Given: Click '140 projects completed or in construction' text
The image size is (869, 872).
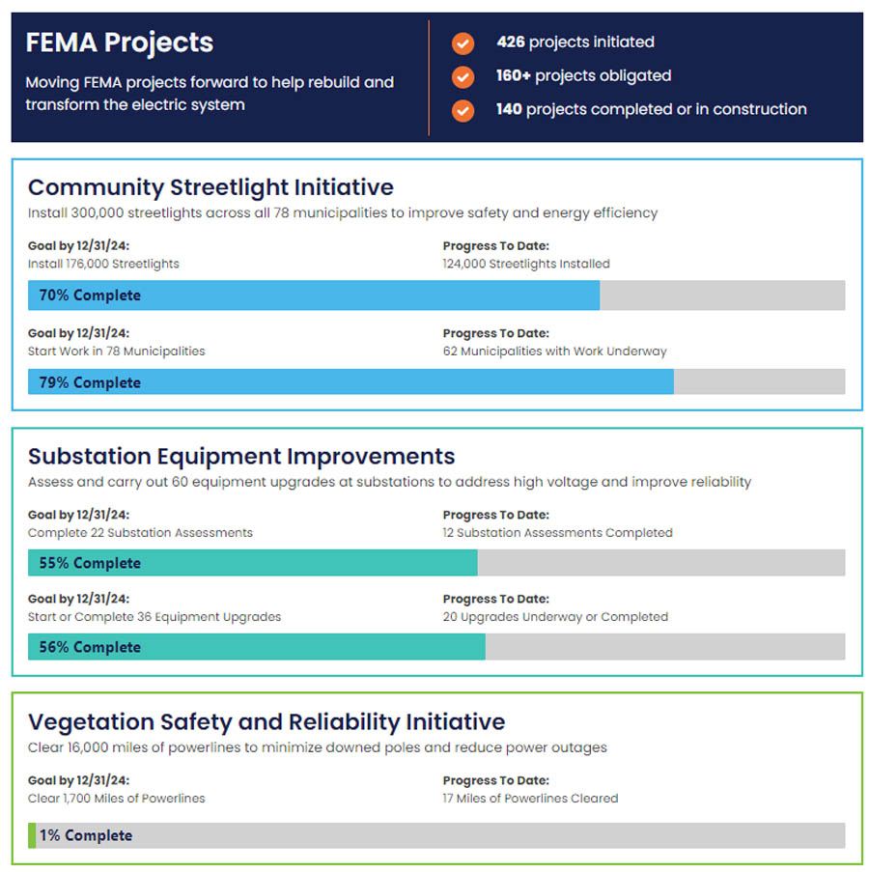Looking at the screenshot, I should point(651,109).
